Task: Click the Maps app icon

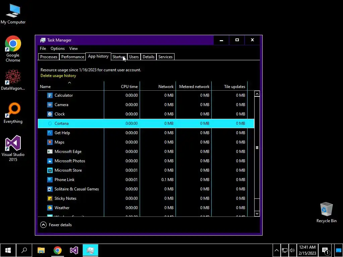Action: pos(50,142)
